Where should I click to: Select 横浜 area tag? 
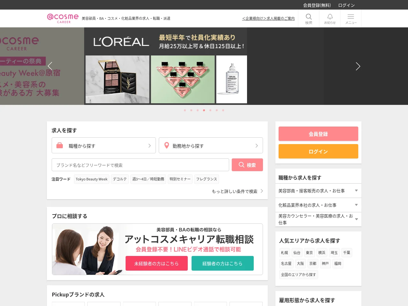322,253
